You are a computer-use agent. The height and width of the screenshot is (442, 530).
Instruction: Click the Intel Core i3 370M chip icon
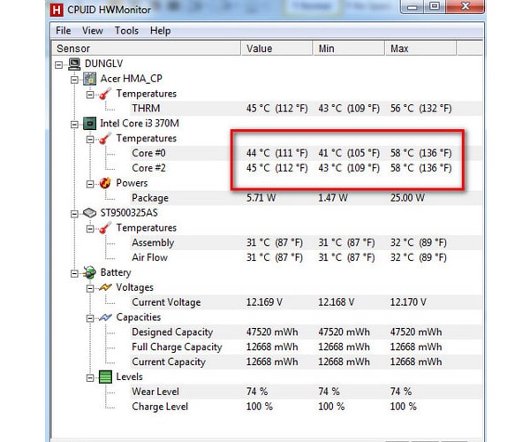tap(89, 124)
